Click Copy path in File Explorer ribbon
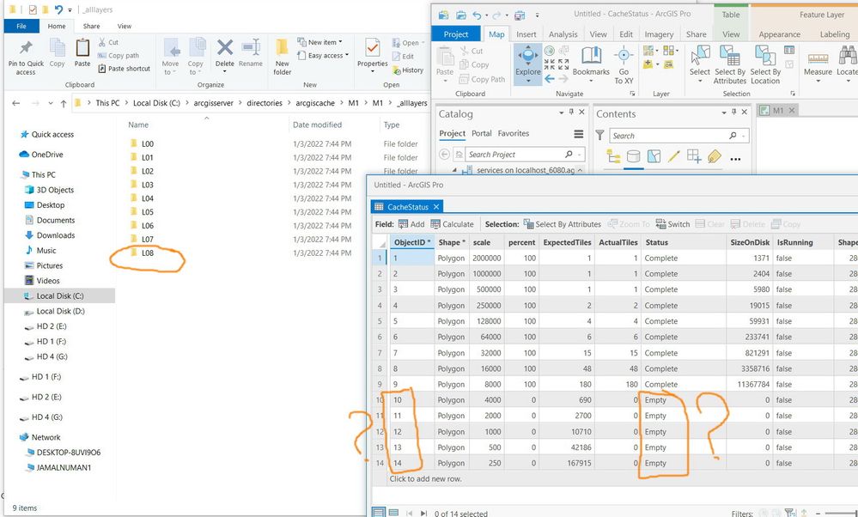Image resolution: width=858 pixels, height=517 pixels. [119, 55]
